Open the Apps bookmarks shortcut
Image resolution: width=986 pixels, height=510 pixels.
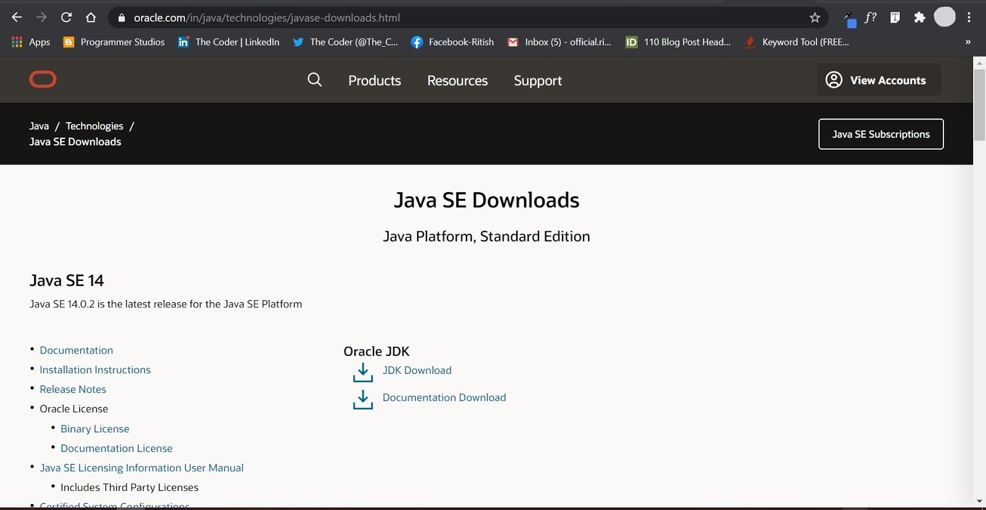point(31,42)
